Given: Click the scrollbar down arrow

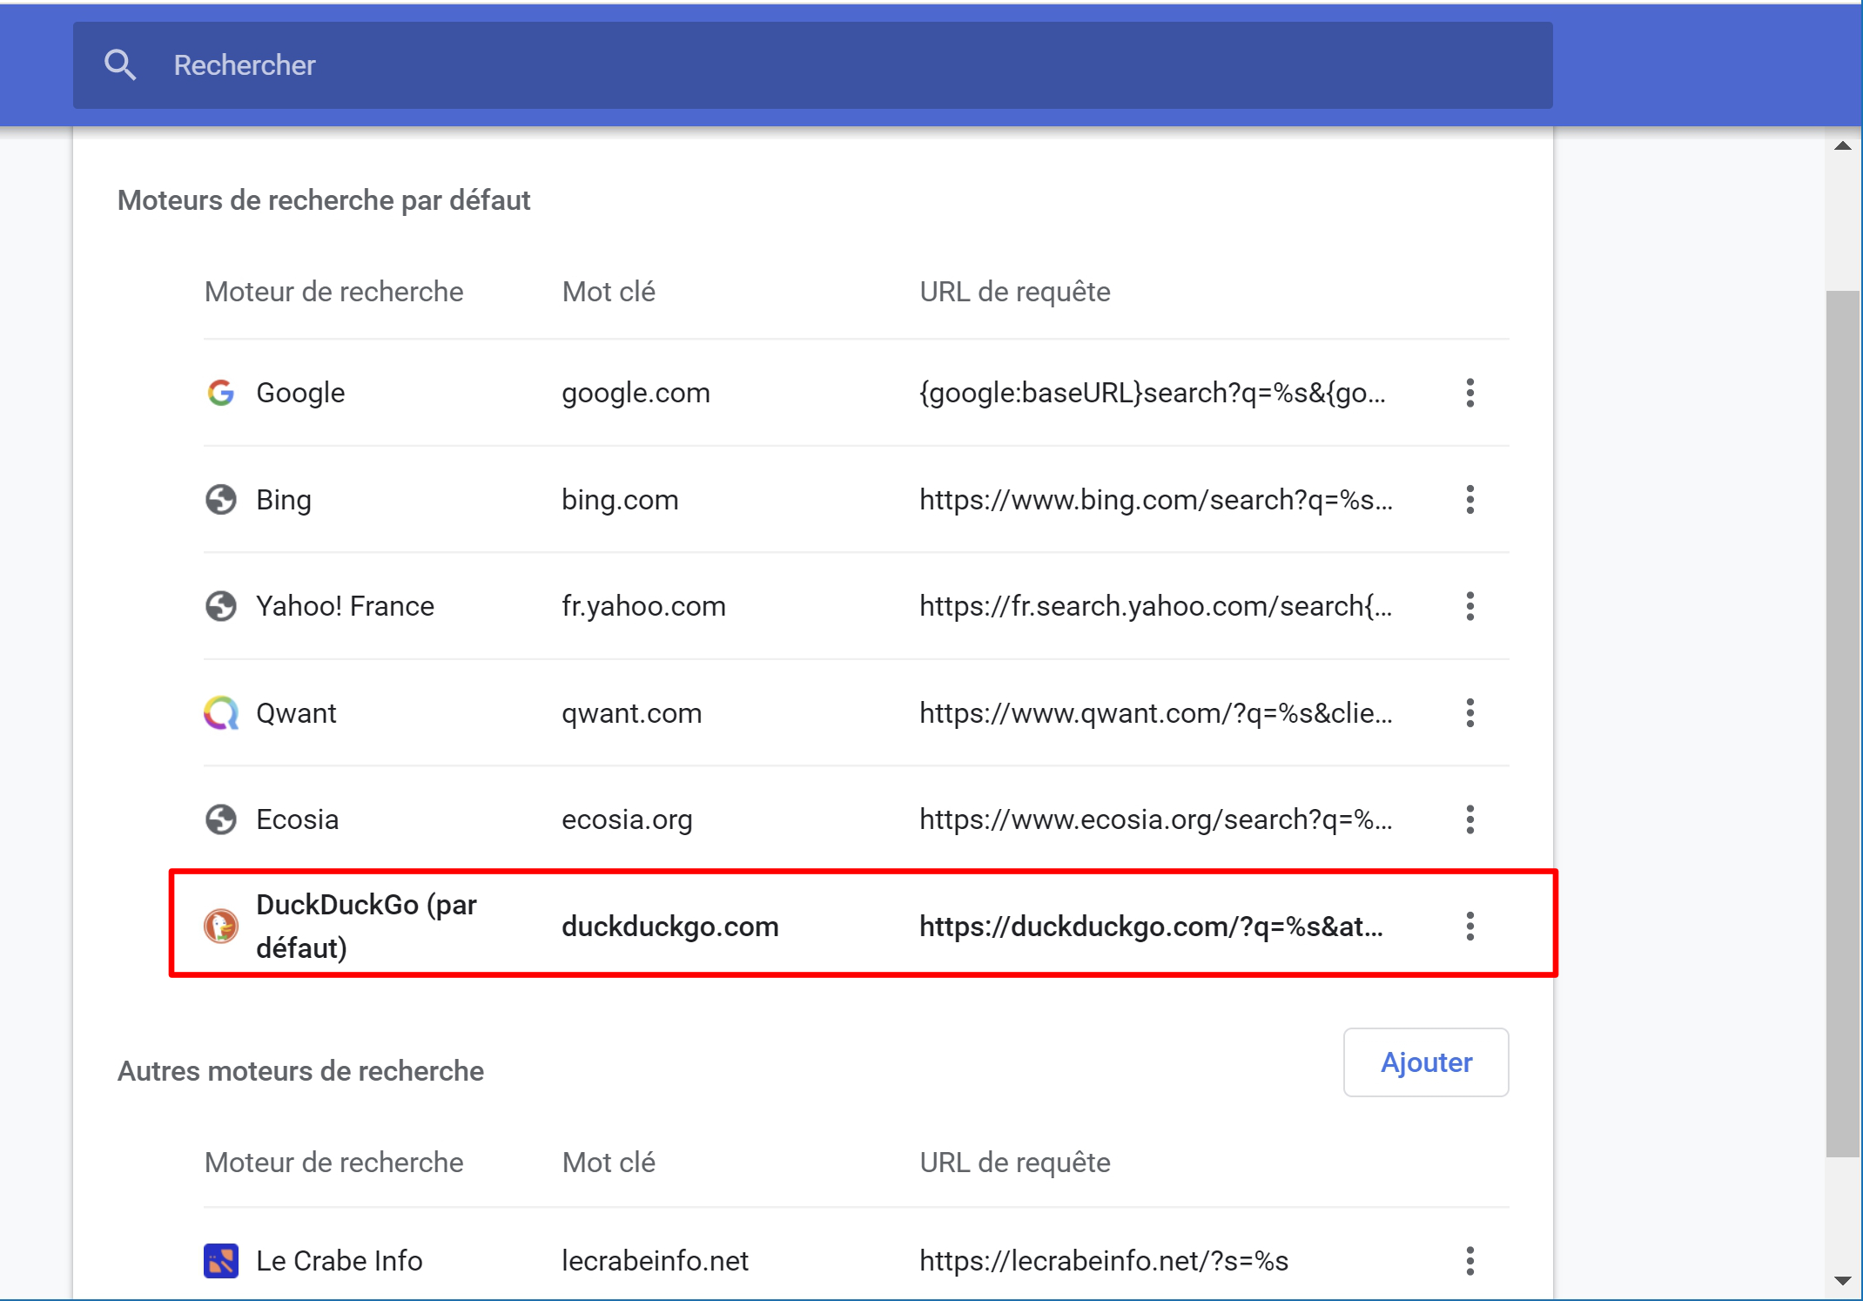Looking at the screenshot, I should 1843,1281.
